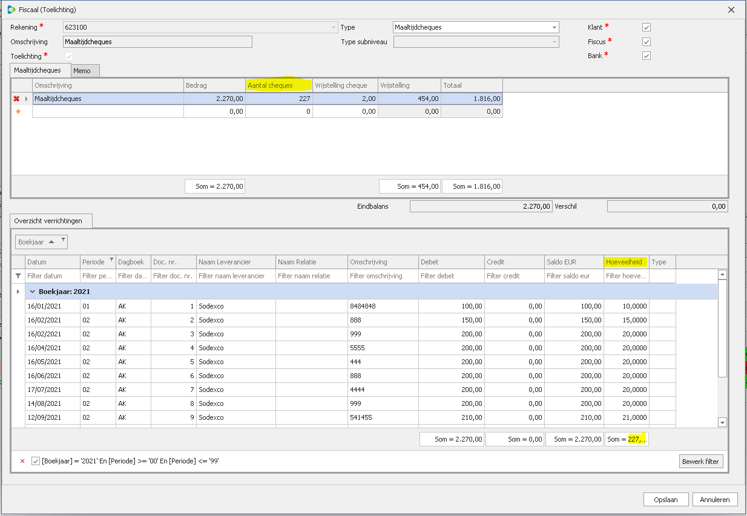Disable the Boekjaar filter expression checkbox
The height and width of the screenshot is (516, 747).
pos(35,462)
